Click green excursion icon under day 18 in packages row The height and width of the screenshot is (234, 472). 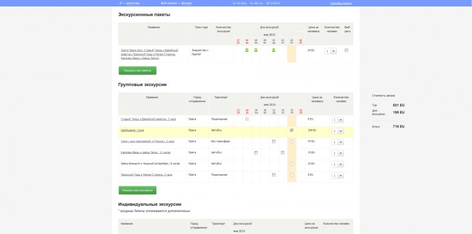click(247, 50)
